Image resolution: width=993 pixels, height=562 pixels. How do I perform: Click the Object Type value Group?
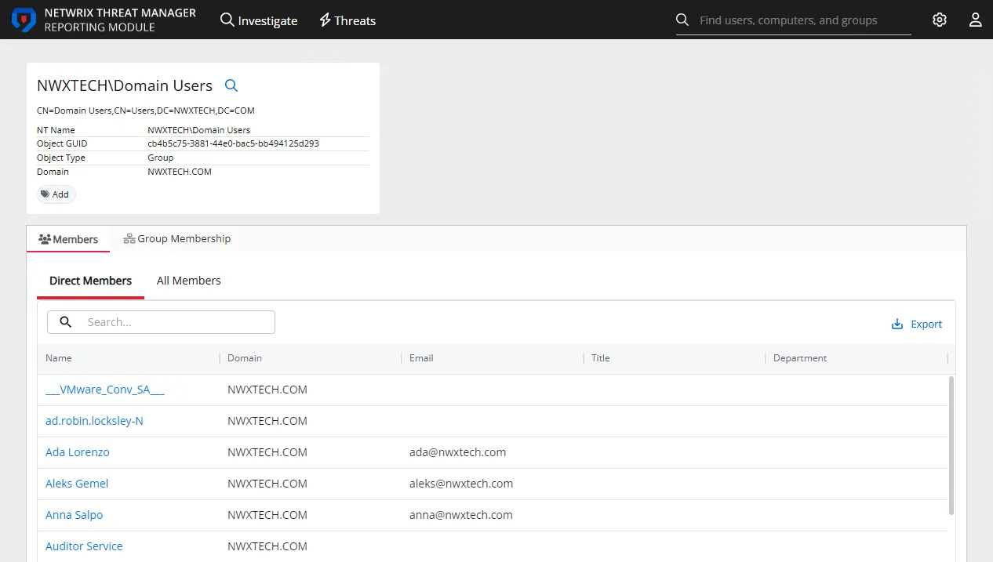click(161, 158)
